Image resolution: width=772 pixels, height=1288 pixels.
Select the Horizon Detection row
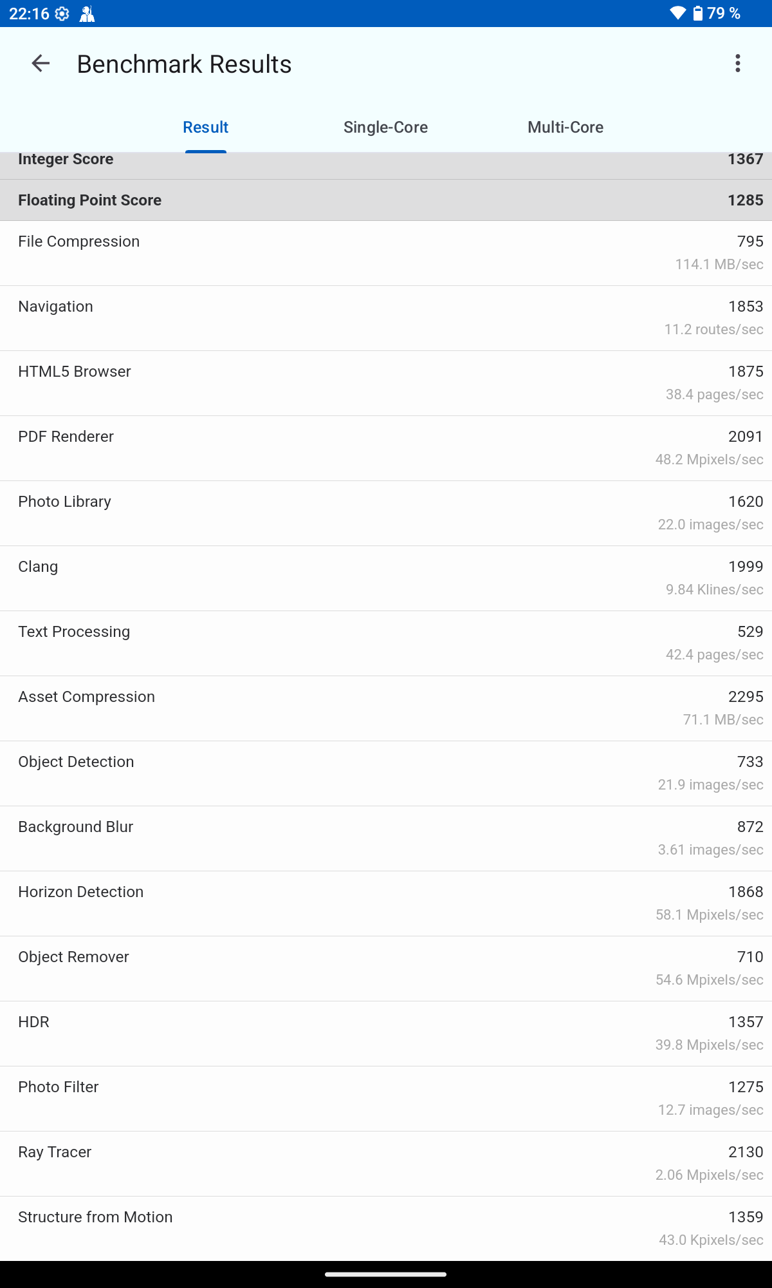click(x=386, y=904)
